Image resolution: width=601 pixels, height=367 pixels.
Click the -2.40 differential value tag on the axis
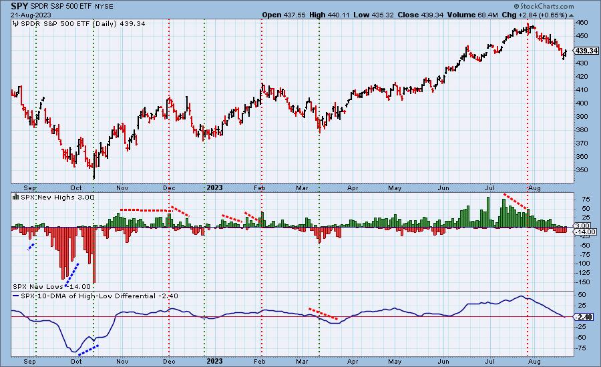click(x=584, y=317)
